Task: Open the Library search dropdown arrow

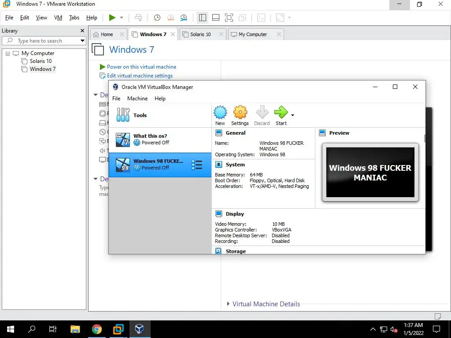Action: point(82,41)
